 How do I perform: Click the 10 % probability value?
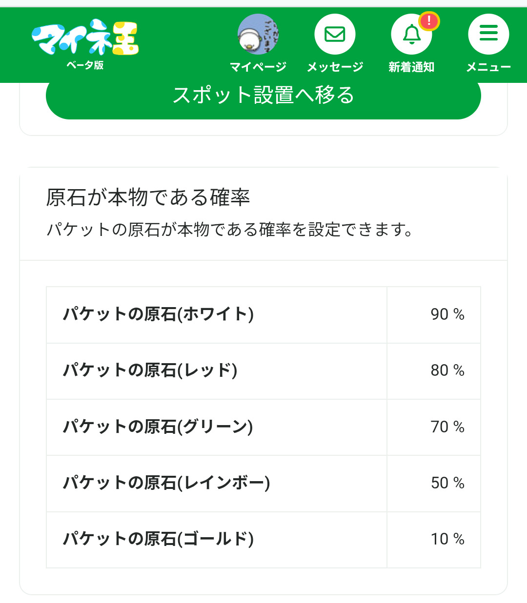pyautogui.click(x=447, y=539)
